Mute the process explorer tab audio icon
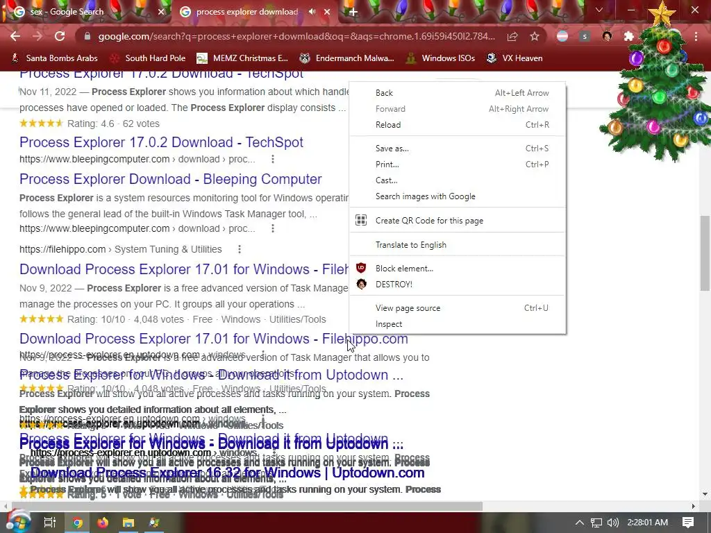This screenshot has width=711, height=533. (x=312, y=12)
